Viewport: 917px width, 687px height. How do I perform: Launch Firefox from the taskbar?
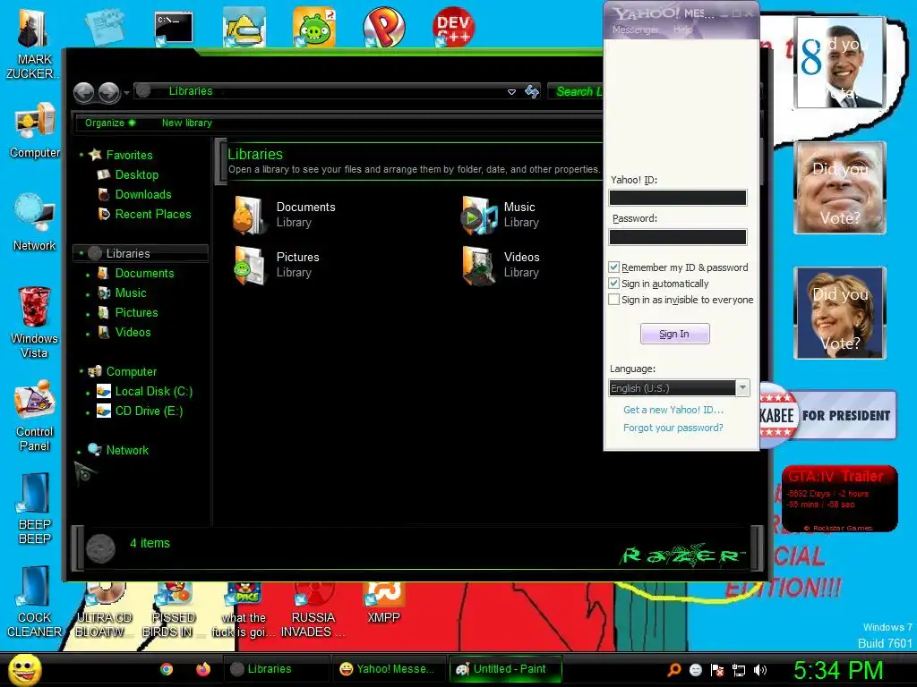pos(203,669)
